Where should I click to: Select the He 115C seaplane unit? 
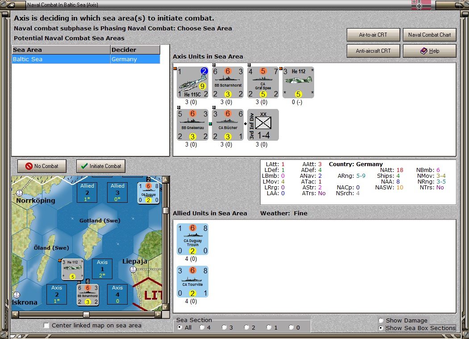point(192,82)
